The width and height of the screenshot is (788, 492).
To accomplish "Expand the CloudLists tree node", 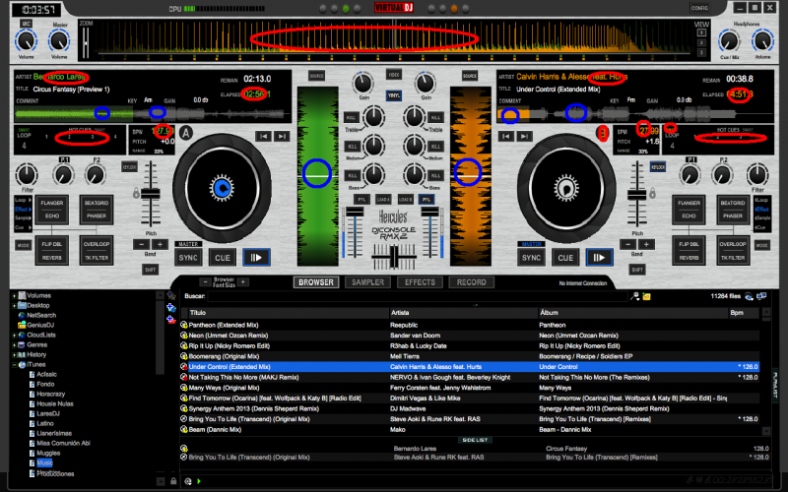I will point(14,335).
